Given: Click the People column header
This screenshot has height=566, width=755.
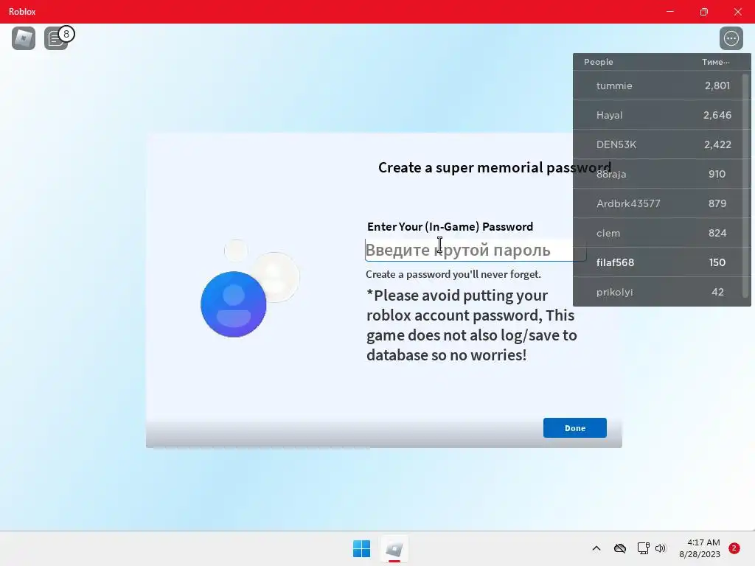Looking at the screenshot, I should (599, 62).
